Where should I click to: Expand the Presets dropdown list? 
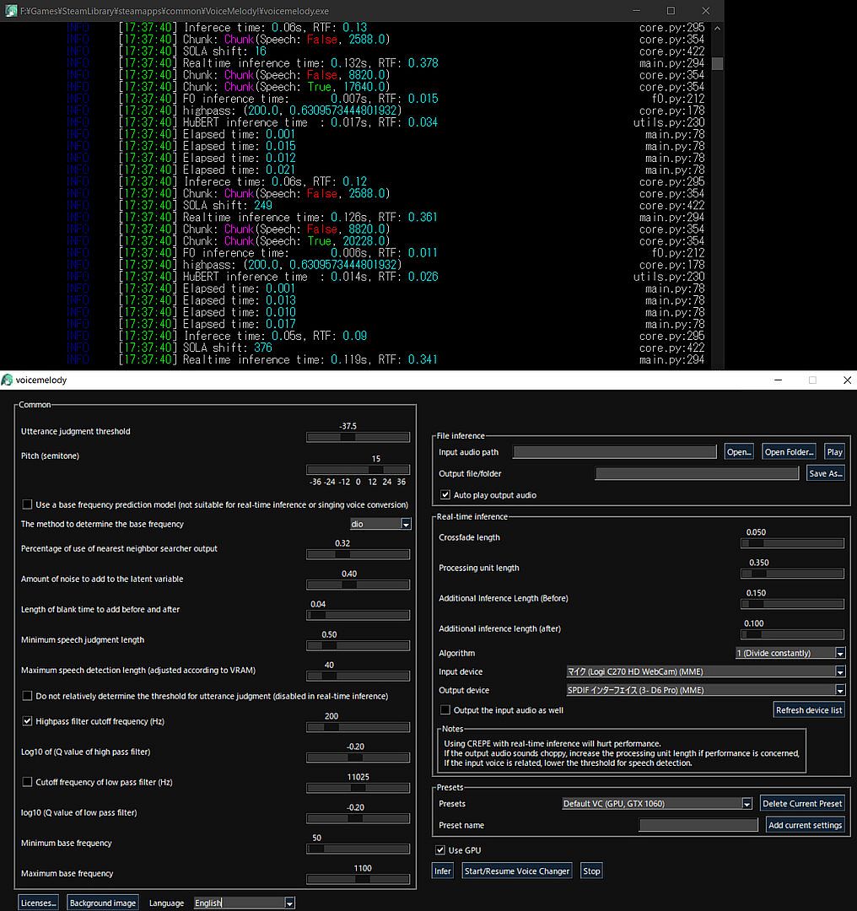coord(747,804)
